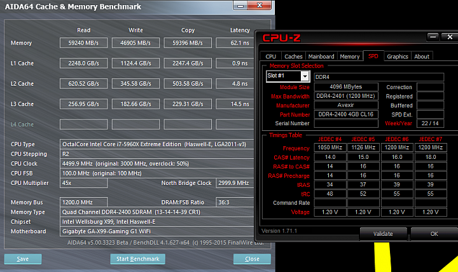
Task: Click the Max Bandwidth value DDR4-2401 (1200 MHz)
Action: coord(346,96)
